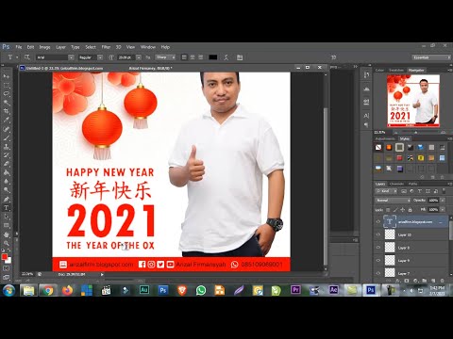Image resolution: width=453 pixels, height=339 pixels.
Task: Select the Pen tool
Action: [7, 199]
